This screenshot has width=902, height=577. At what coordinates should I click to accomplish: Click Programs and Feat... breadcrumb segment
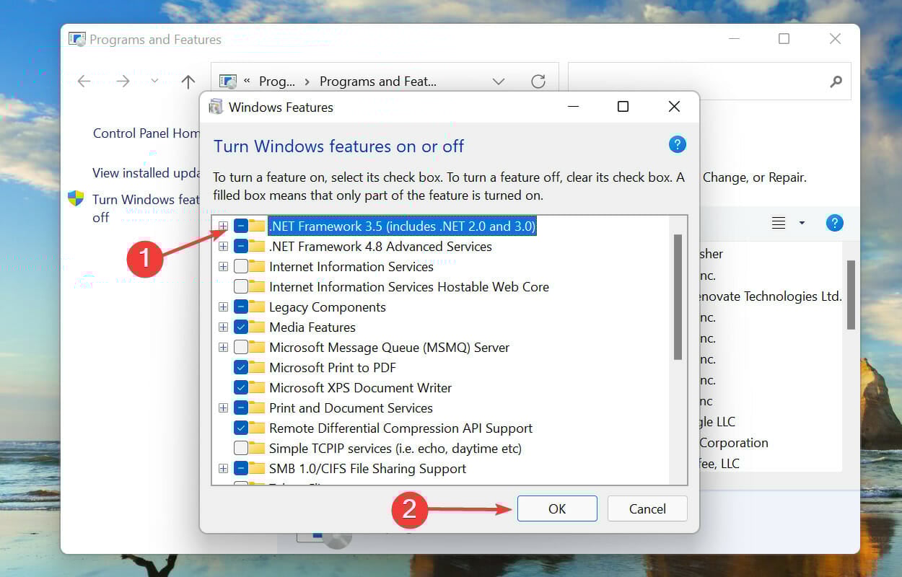coord(378,82)
